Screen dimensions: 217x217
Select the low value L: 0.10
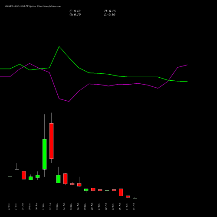tap(110, 15)
